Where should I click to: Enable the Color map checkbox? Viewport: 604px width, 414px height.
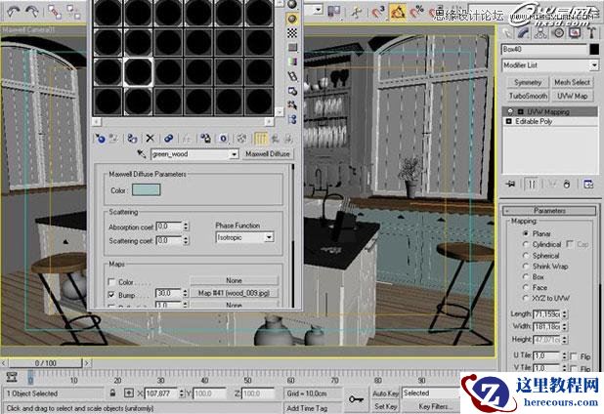(x=111, y=282)
